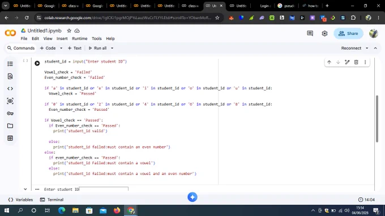Click the output options ellipsis icon
Screen dimensions: 385x216
(37, 189)
